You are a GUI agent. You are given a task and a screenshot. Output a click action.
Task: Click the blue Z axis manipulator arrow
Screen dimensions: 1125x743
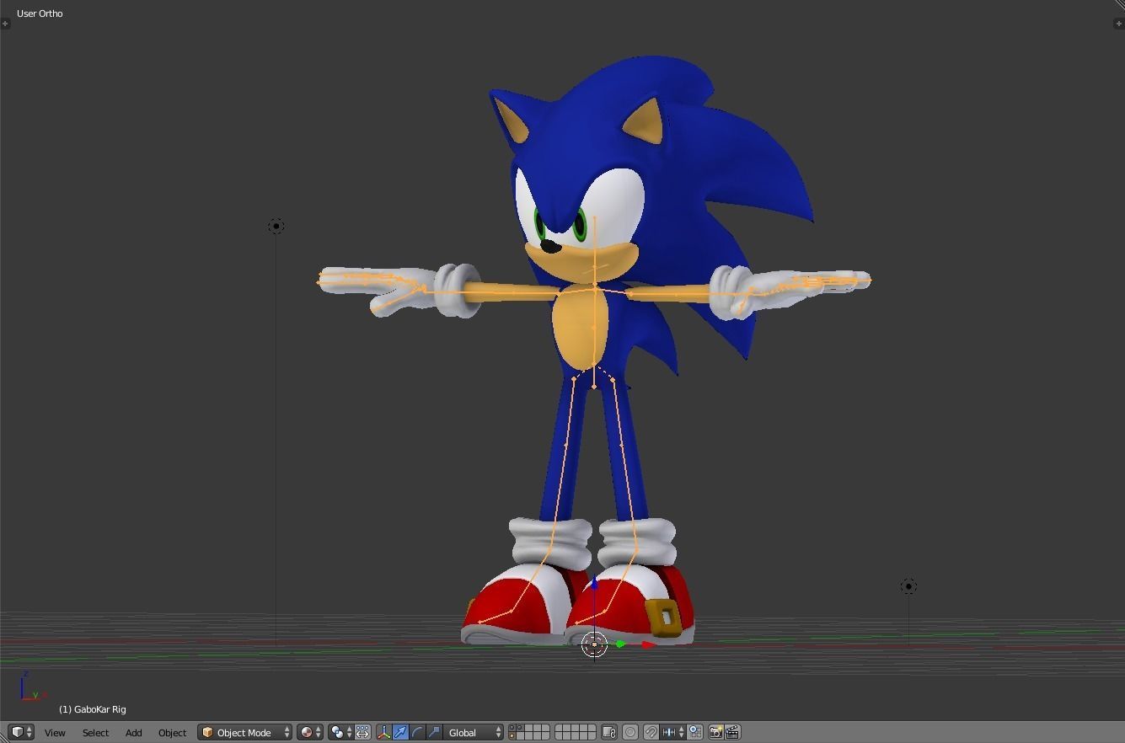[594, 583]
